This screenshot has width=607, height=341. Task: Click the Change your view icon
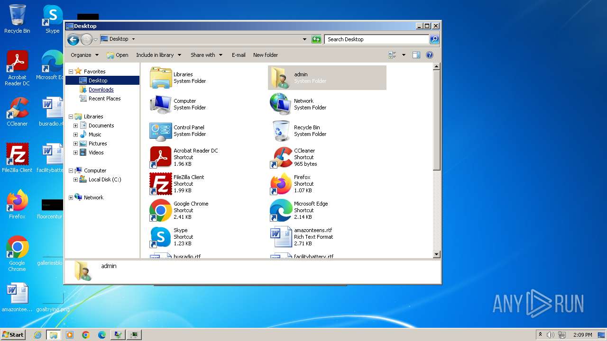392,55
